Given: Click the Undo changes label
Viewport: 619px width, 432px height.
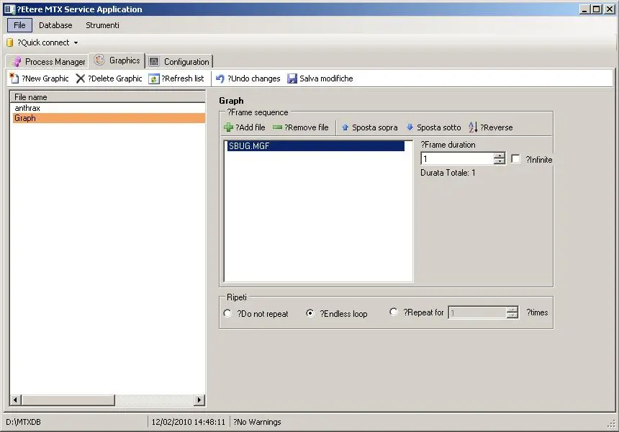Looking at the screenshot, I should tap(254, 78).
